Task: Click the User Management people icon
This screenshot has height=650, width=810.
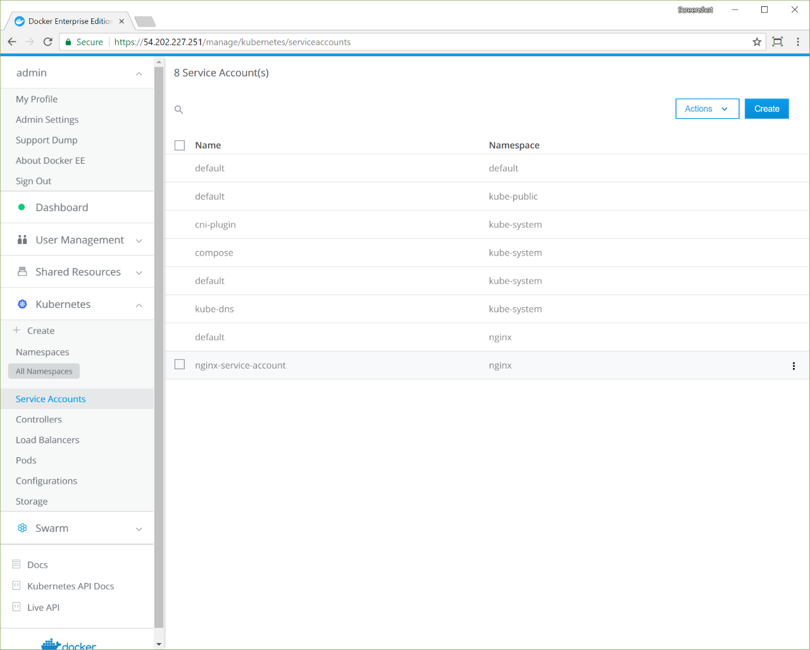Action: [22, 240]
